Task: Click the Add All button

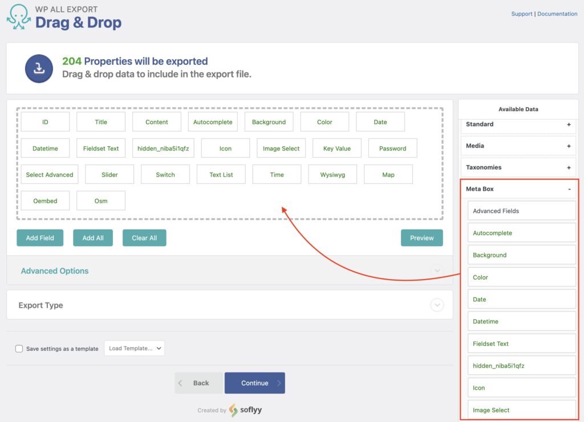Action: tap(93, 237)
